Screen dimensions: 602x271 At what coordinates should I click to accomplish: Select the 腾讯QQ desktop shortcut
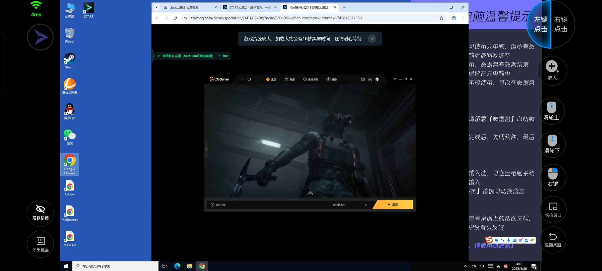pos(70,112)
